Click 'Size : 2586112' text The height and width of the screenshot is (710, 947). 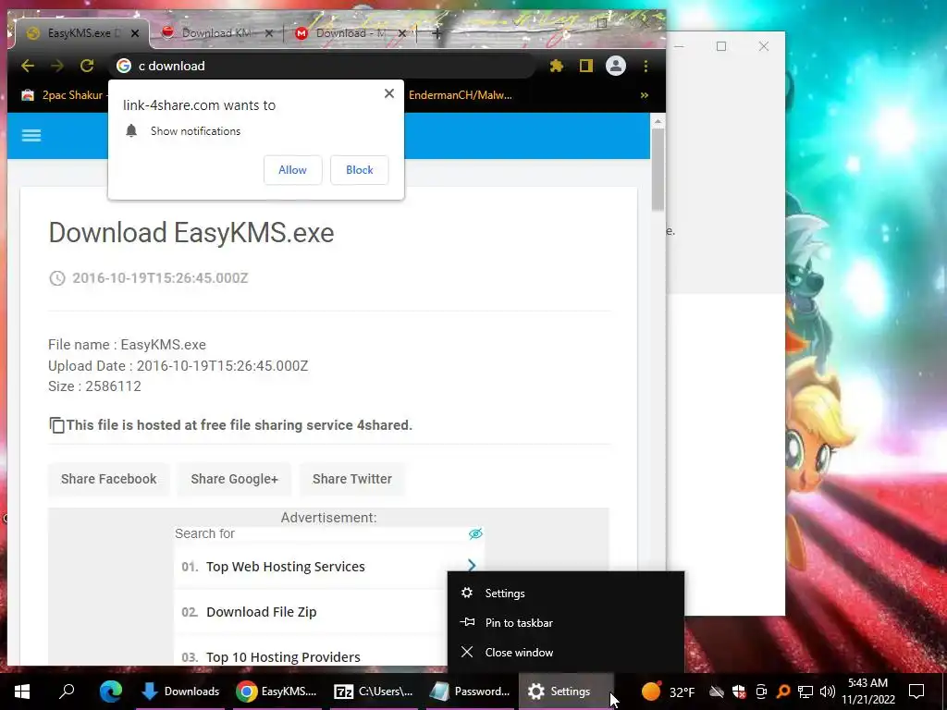tap(95, 386)
